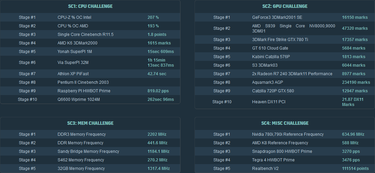
Task: Click the 207 % score value
Action: pos(153,17)
